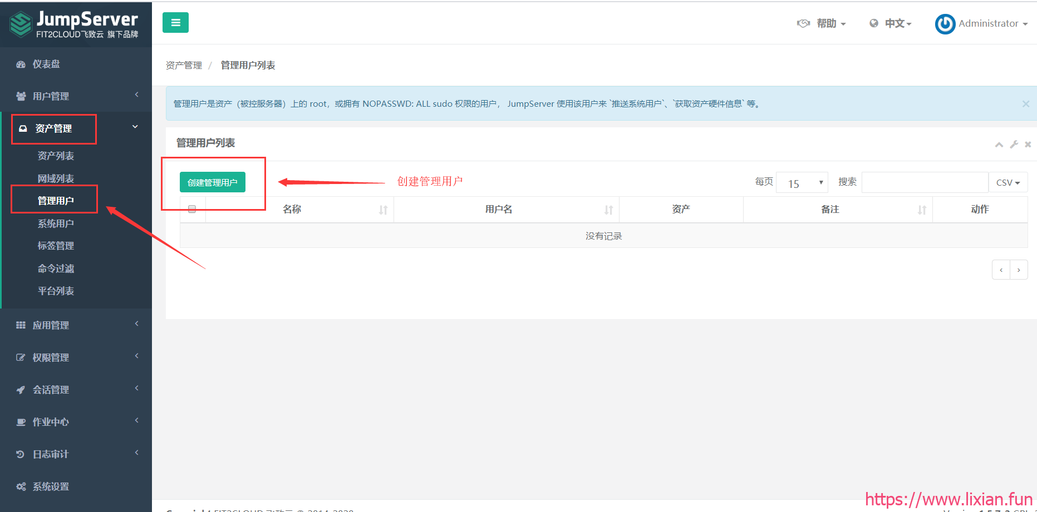Toggle the sidebar with hamburger button
Image resolution: width=1037 pixels, height=512 pixels.
pos(175,23)
